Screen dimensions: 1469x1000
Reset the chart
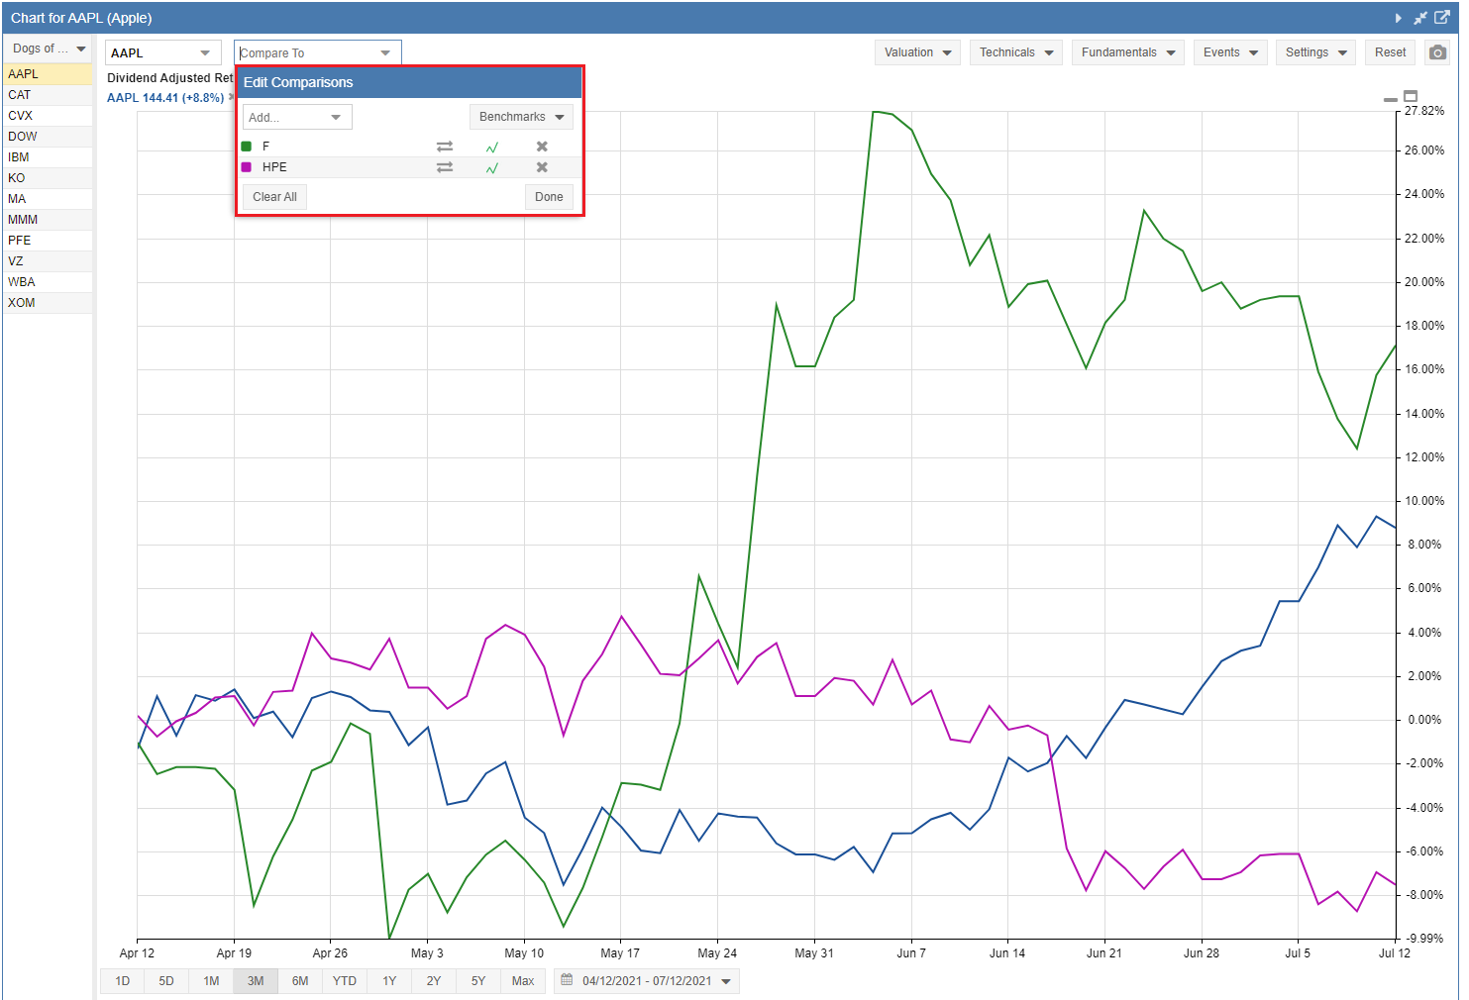(x=1391, y=52)
